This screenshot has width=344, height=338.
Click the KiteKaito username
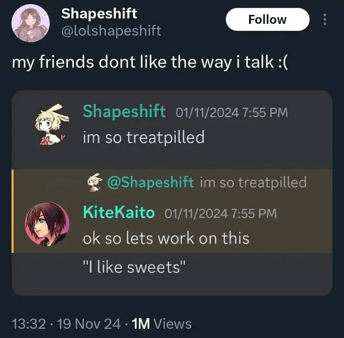click(x=119, y=212)
